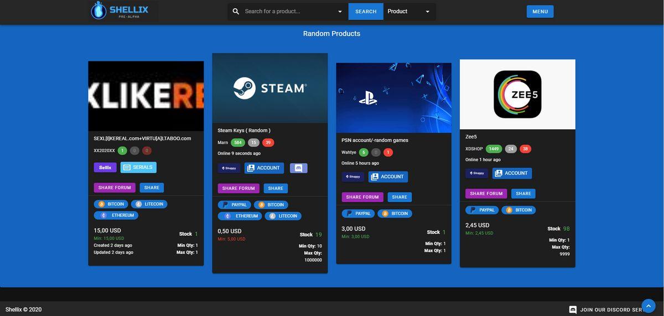Screen dimensions: 664x316
Task: Click the JOIN OUR DISCORD SERVER link
Action: coord(608,310)
